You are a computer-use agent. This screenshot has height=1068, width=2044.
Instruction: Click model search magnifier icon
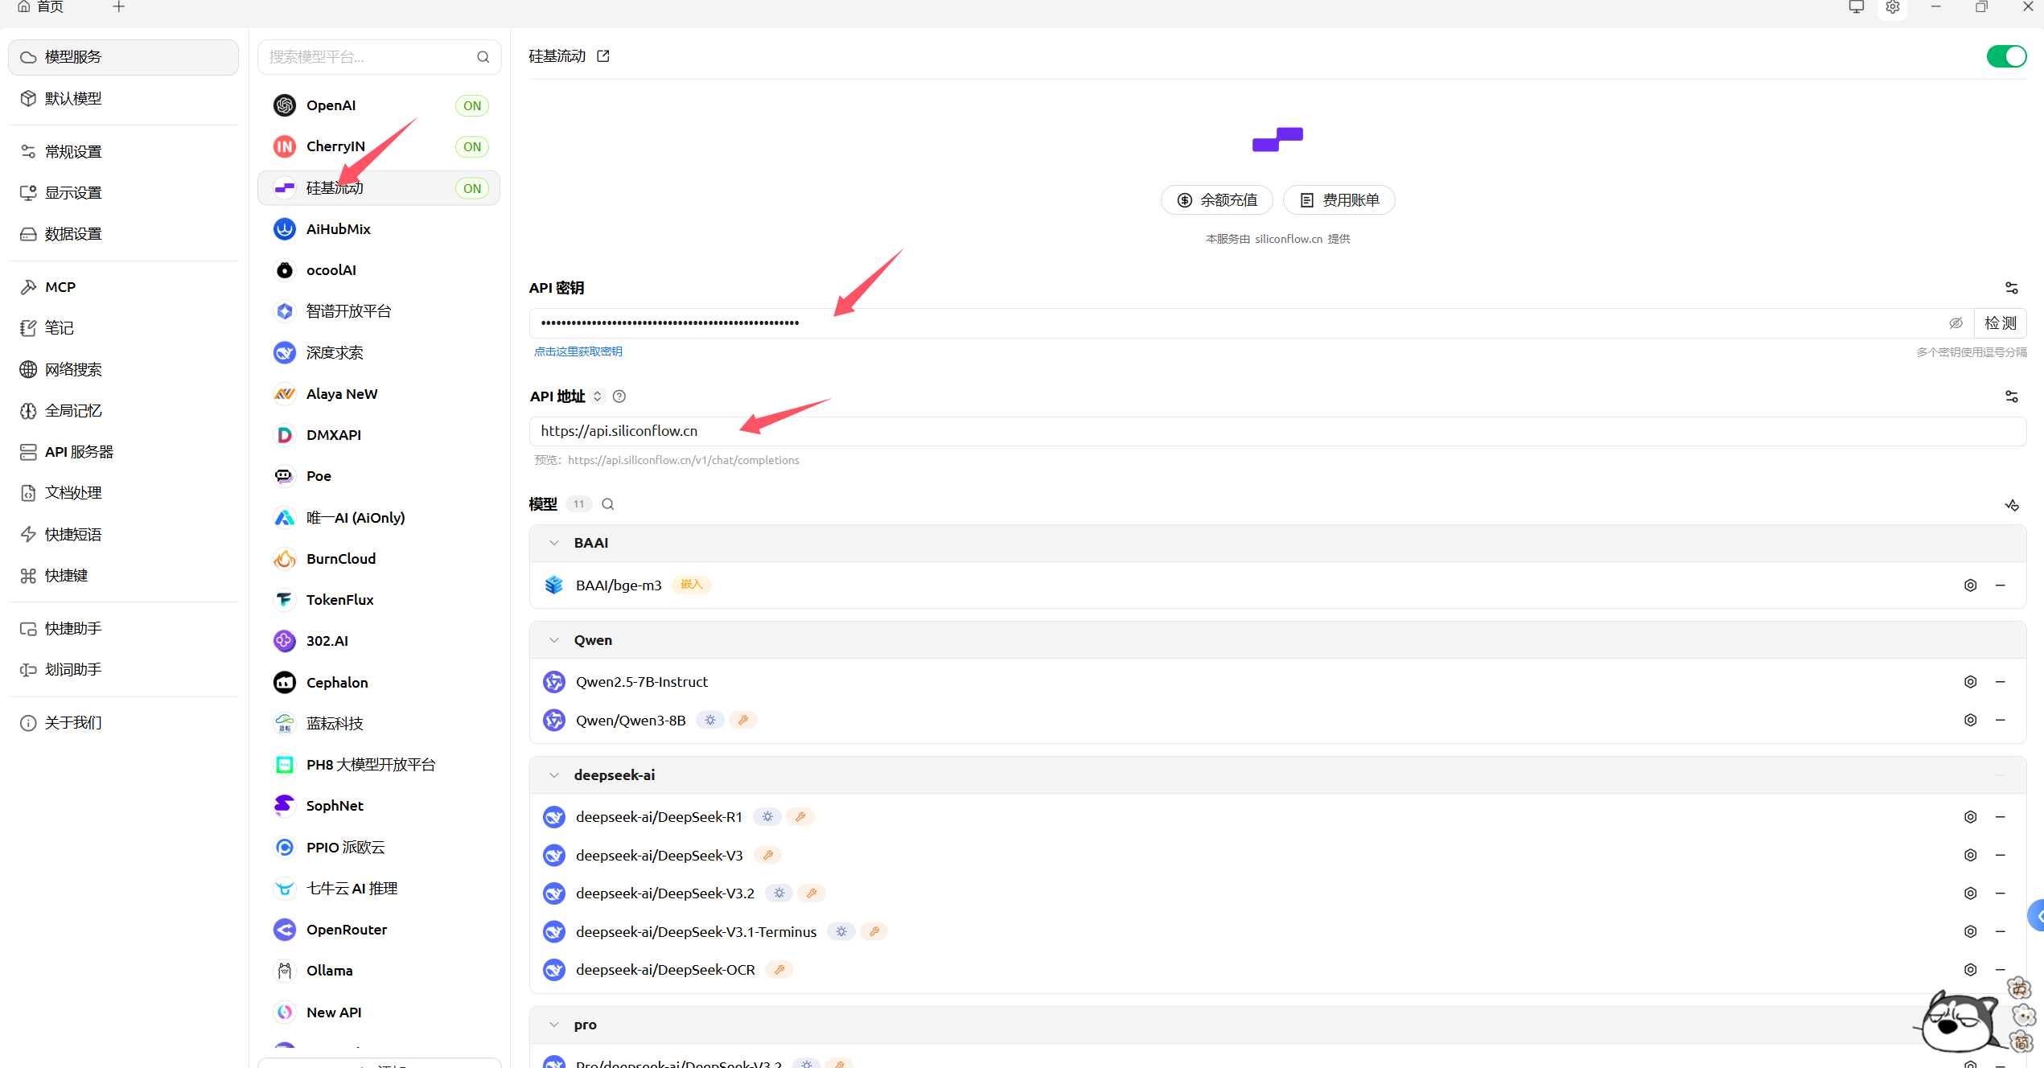608,504
